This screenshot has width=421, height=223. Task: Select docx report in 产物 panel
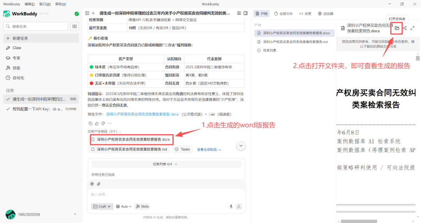[294, 33]
